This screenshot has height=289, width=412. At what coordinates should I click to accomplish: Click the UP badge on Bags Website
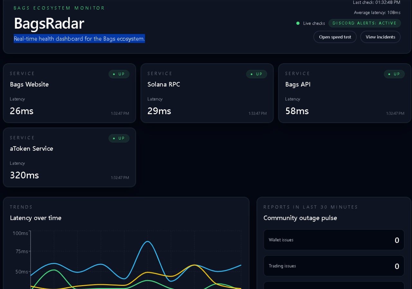coord(119,74)
